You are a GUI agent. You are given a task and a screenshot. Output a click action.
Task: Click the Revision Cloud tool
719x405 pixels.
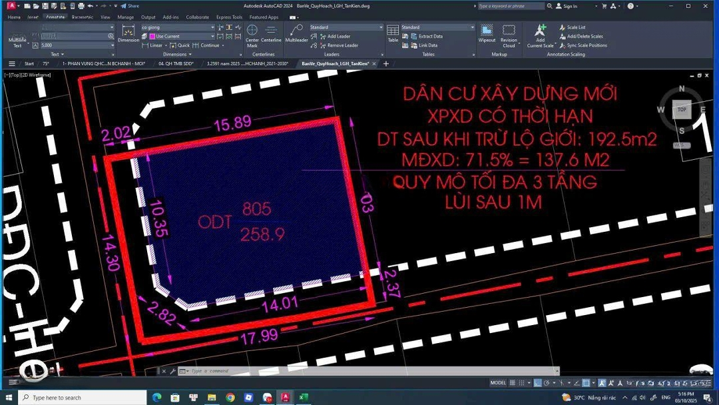coord(509,33)
